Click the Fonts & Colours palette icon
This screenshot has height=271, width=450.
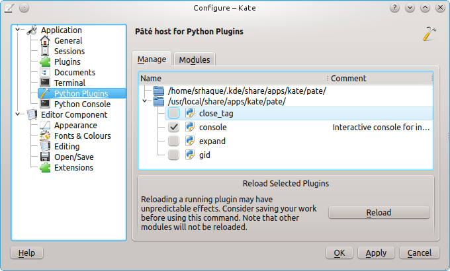coord(45,135)
